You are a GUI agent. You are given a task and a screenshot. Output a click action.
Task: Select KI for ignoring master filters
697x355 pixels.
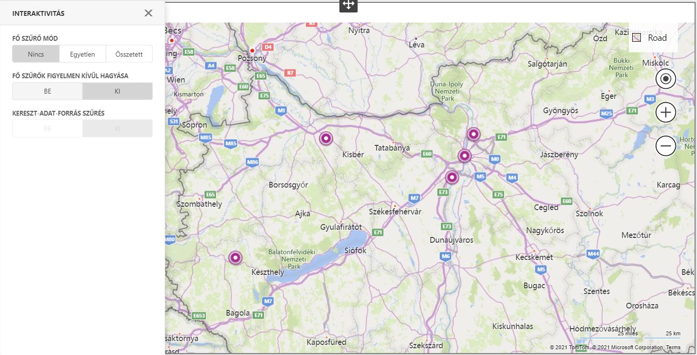[x=118, y=91]
